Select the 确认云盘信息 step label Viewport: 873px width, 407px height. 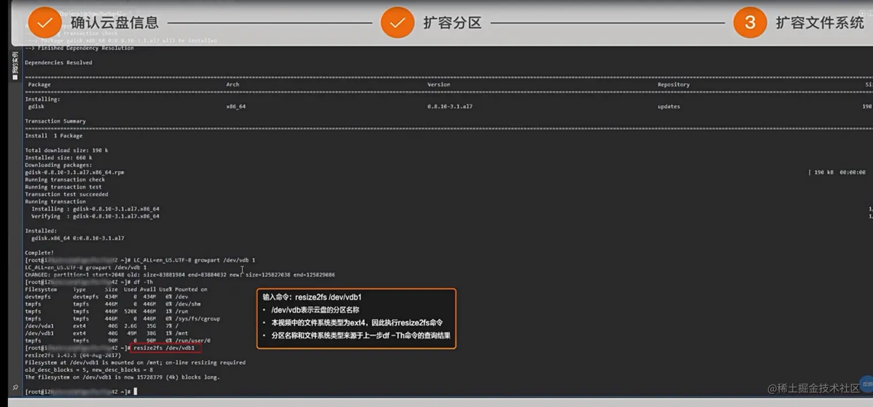point(114,23)
